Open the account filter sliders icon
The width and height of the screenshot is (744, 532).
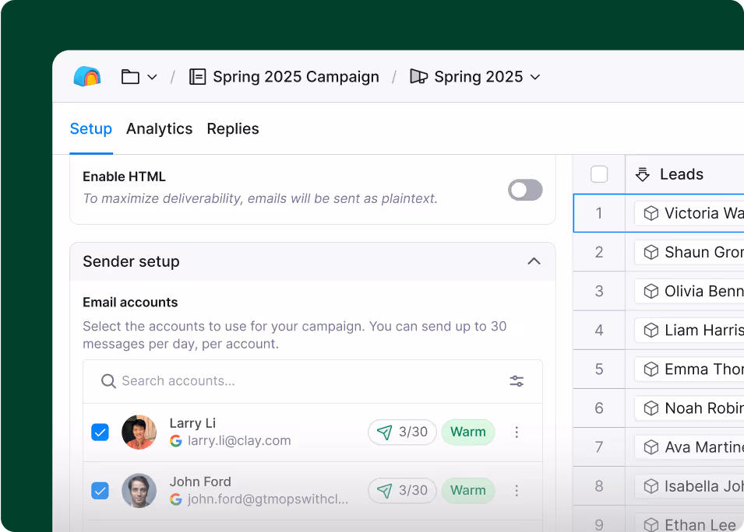click(x=517, y=381)
